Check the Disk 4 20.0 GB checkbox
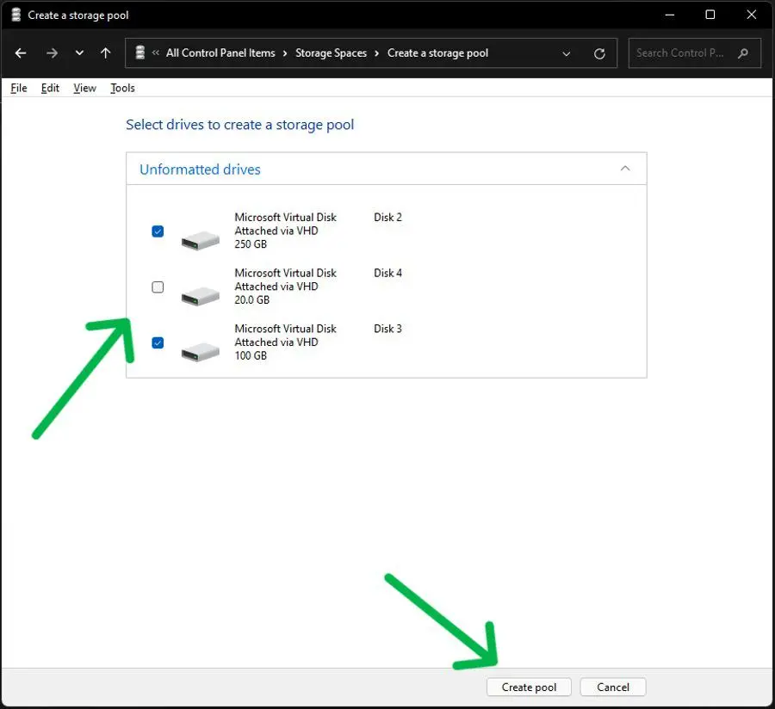The height and width of the screenshot is (709, 775). 158,287
